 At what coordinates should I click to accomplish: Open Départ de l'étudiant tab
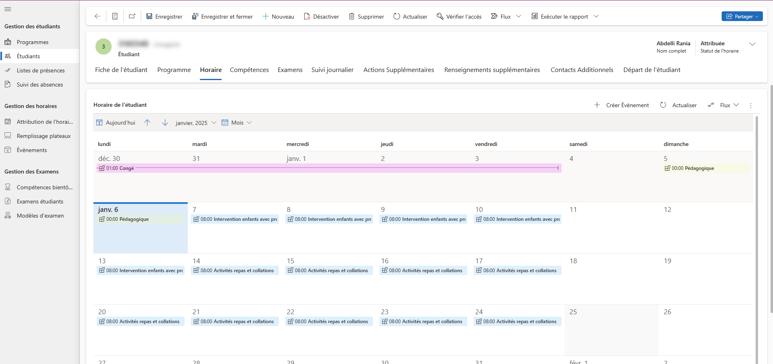(652, 70)
